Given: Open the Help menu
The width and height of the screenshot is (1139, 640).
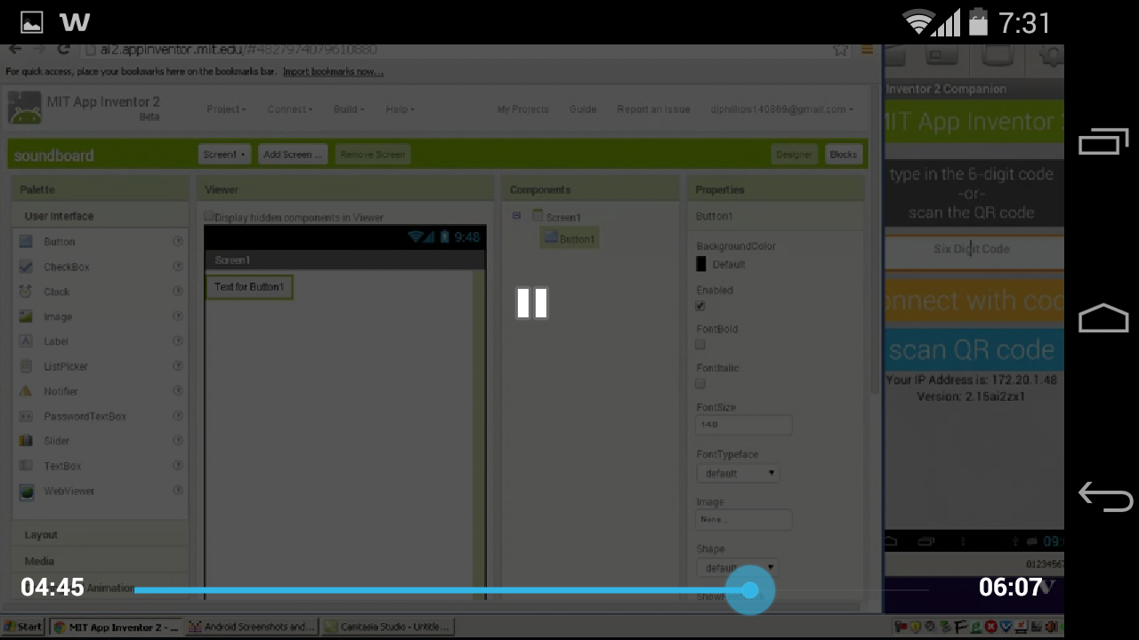Looking at the screenshot, I should (400, 109).
